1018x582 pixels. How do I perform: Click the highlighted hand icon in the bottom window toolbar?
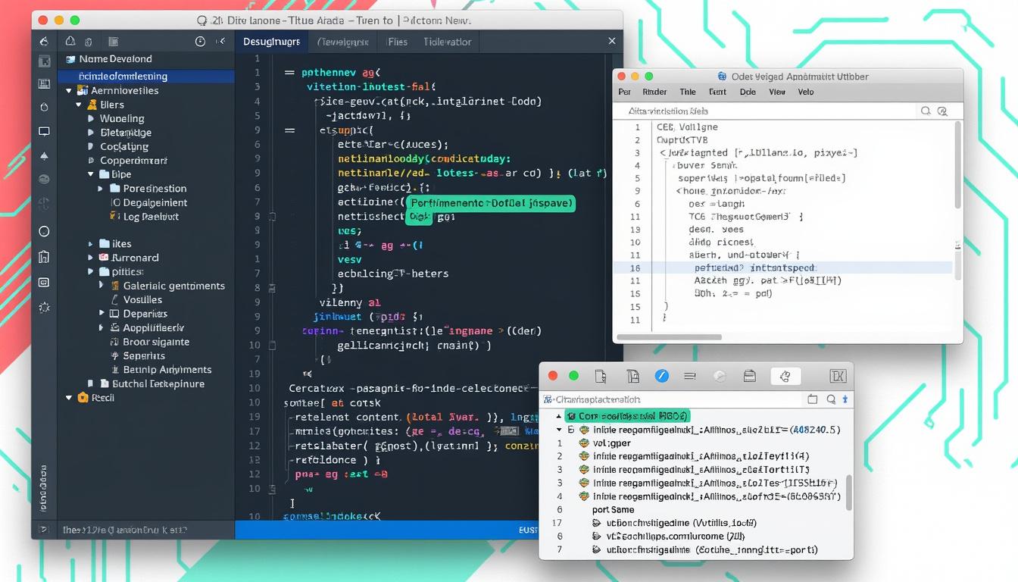pyautogui.click(x=785, y=376)
